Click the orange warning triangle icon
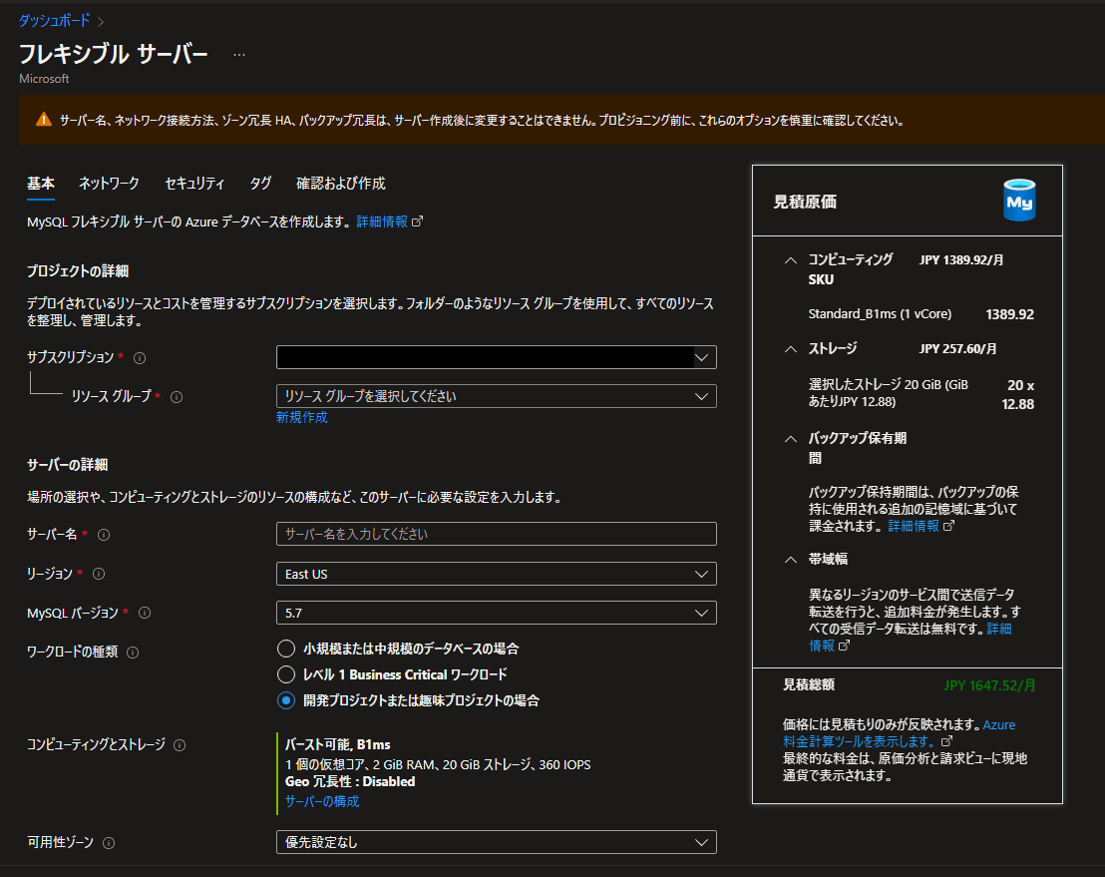Viewport: 1105px width, 877px height. (x=44, y=119)
